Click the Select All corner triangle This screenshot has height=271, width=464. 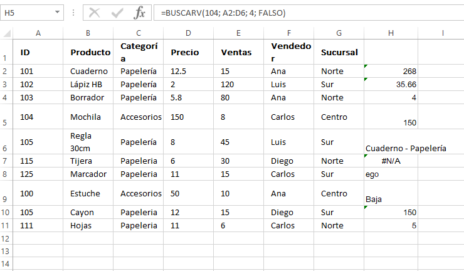[x=7, y=33]
